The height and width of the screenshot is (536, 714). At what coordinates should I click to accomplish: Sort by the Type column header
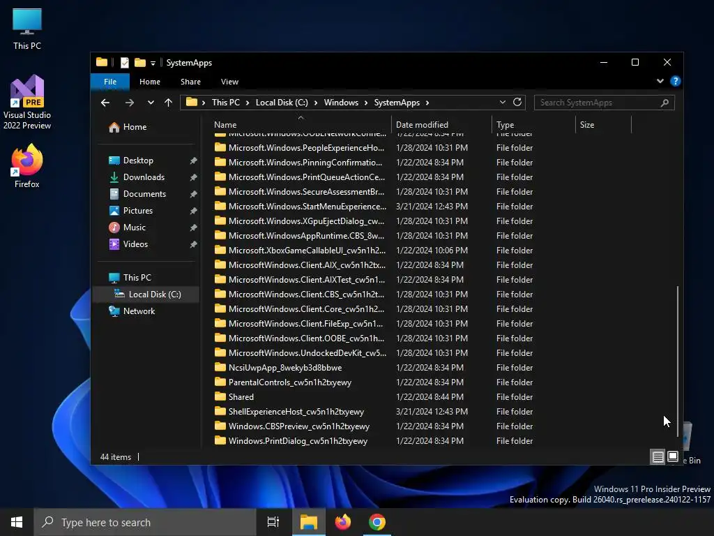pos(533,124)
